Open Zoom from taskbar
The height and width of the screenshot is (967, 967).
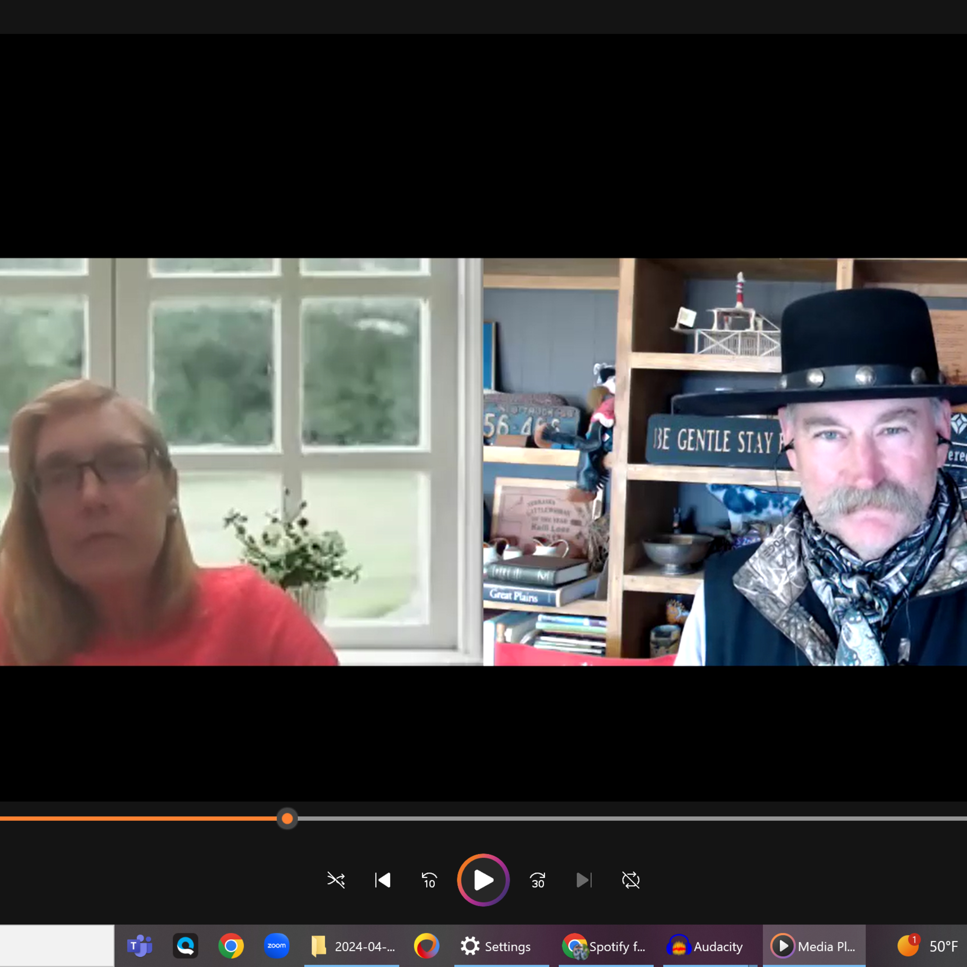(x=276, y=946)
